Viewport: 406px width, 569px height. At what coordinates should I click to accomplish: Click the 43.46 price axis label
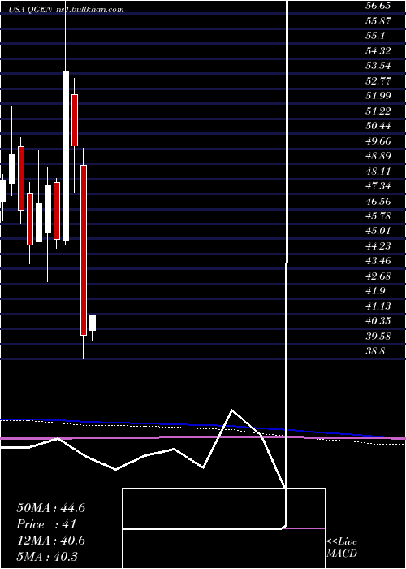tap(378, 261)
